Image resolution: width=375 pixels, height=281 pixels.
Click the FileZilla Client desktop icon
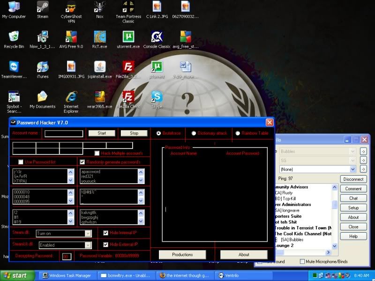pos(128,100)
